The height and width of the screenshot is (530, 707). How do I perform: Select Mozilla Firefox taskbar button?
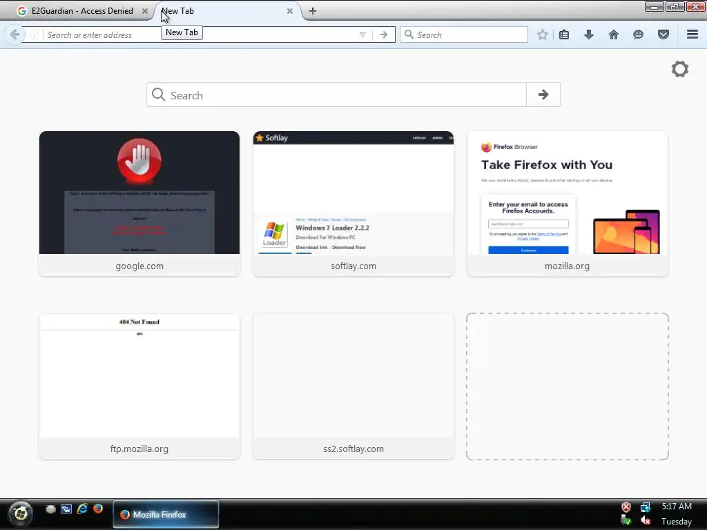tap(166, 514)
